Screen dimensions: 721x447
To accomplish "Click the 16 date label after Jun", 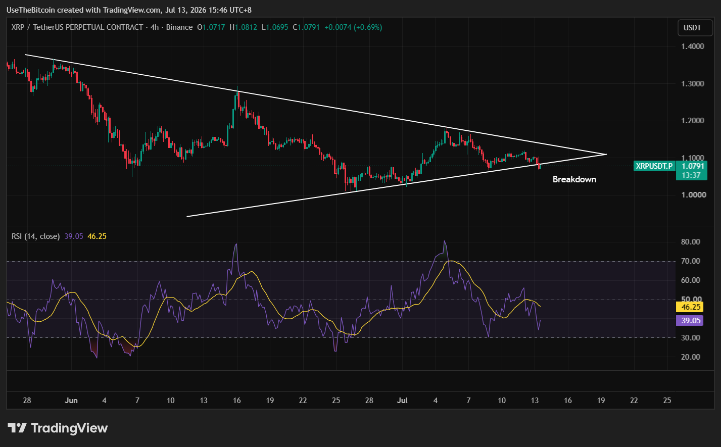I will click(x=236, y=401).
